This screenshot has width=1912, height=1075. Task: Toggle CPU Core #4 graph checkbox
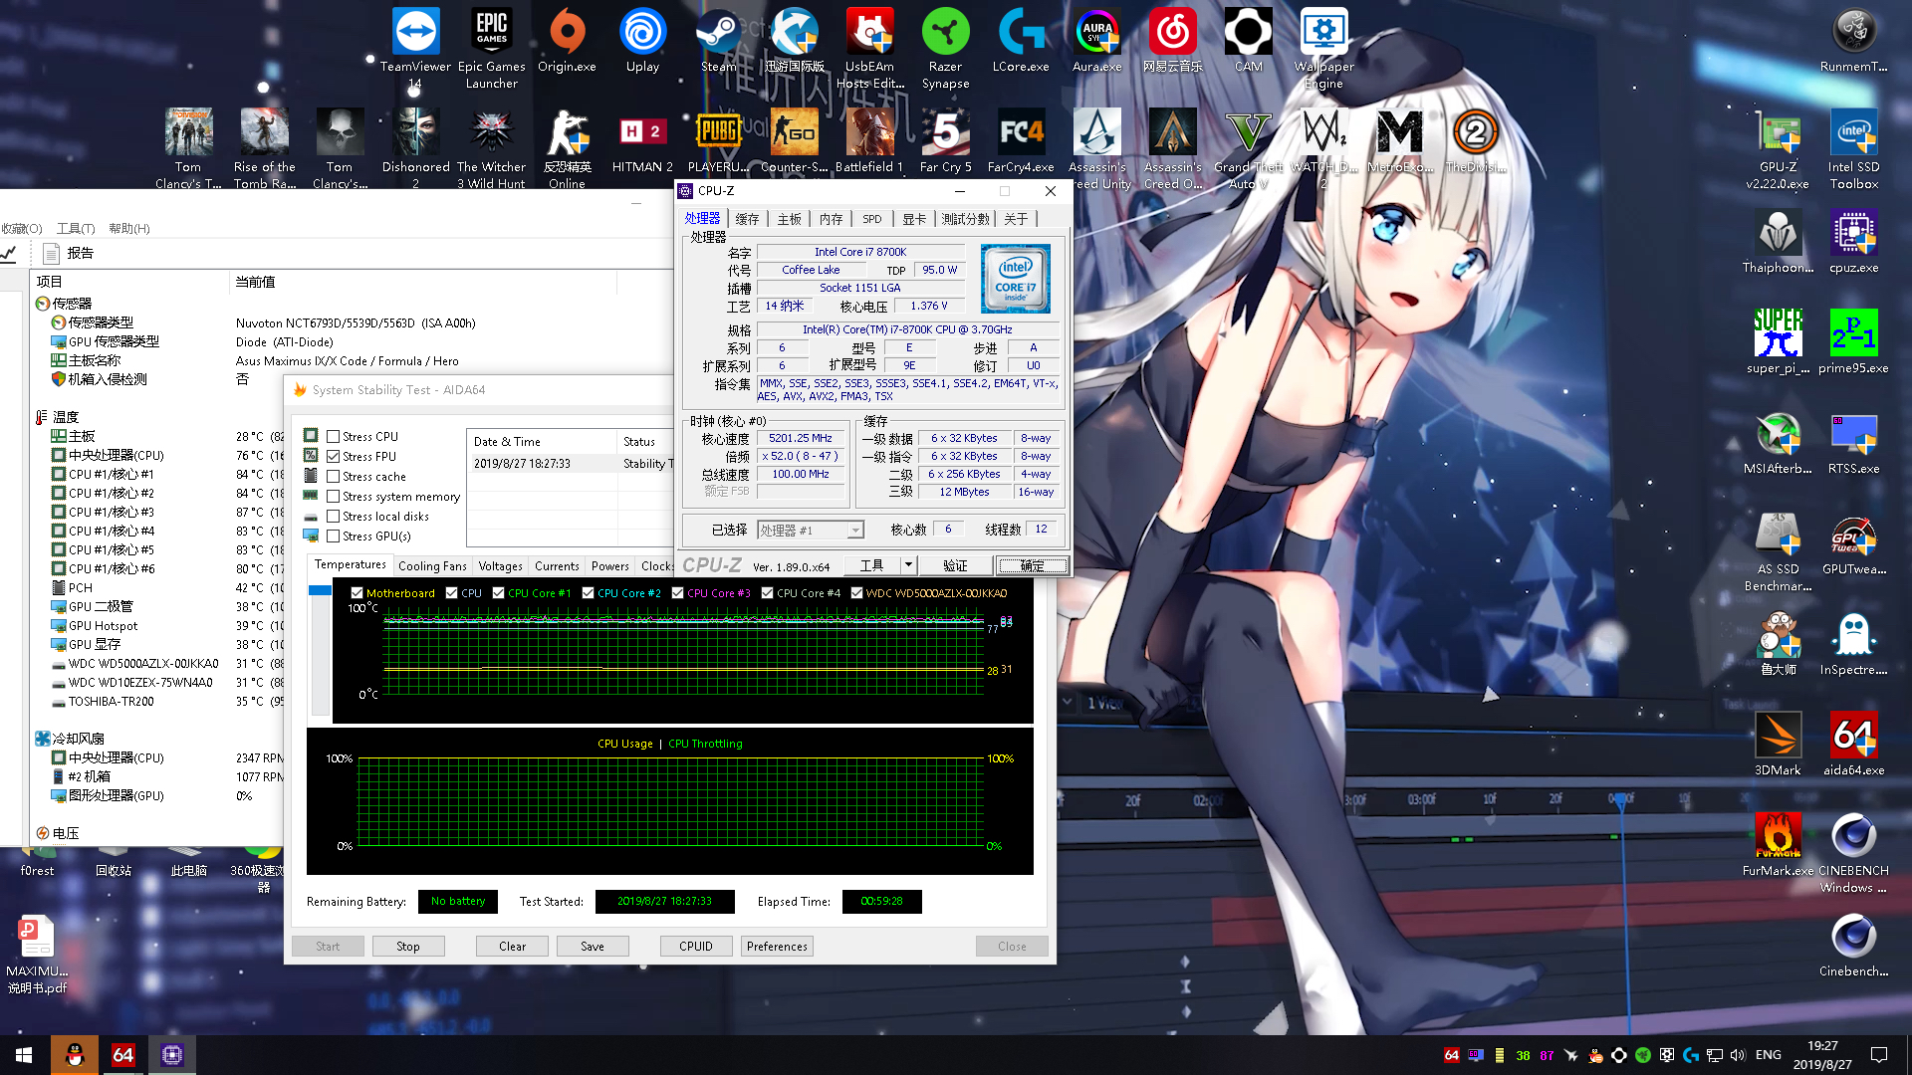tap(767, 592)
